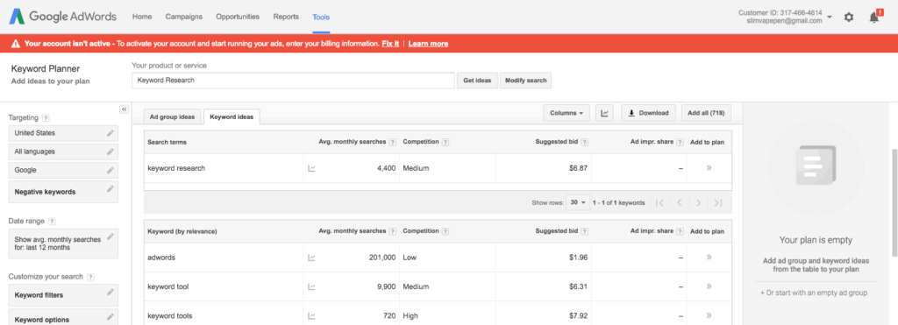The height and width of the screenshot is (325, 898).
Task: Open help for Search terms Ad impr. share
Action: (x=680, y=142)
